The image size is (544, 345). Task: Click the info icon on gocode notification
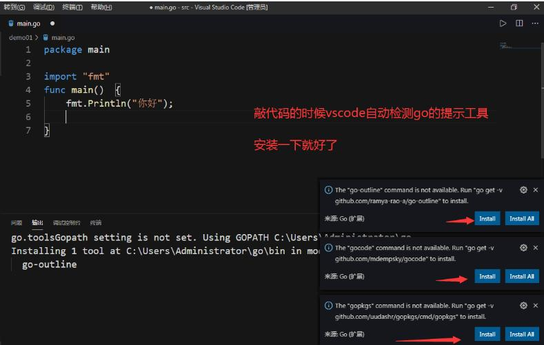(328, 248)
